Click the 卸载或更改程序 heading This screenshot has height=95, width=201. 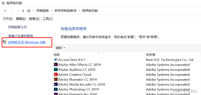pyautogui.click(x=74, y=29)
